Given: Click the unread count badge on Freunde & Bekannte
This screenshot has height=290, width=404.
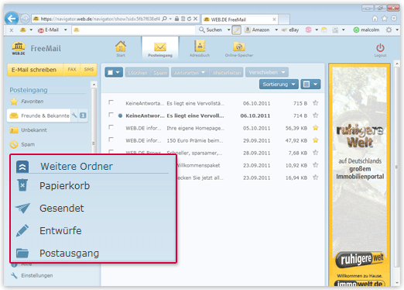Looking at the screenshot, I should pyautogui.click(x=83, y=116).
